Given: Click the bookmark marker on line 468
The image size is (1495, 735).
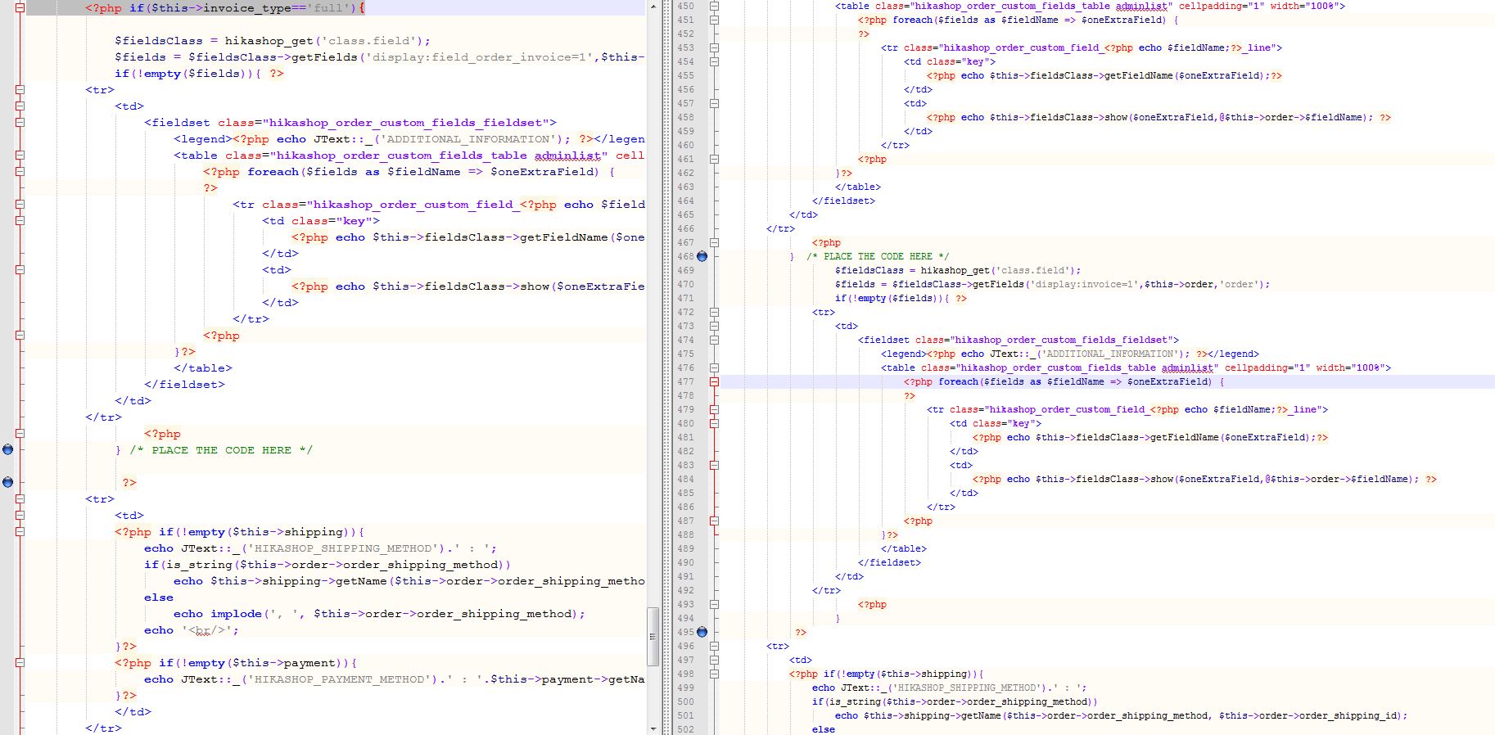Looking at the screenshot, I should coord(702,256).
